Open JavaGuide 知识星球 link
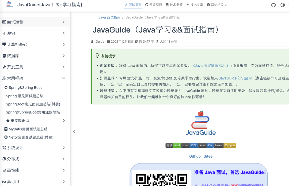289x186 pixels. click(235, 78)
